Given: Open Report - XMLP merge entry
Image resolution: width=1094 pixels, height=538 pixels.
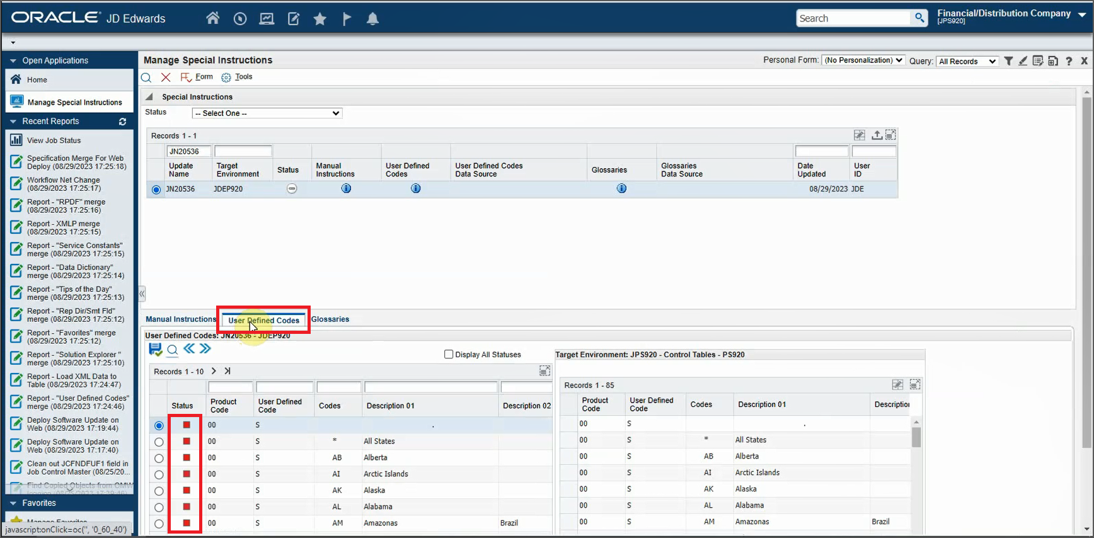Looking at the screenshot, I should coord(63,227).
